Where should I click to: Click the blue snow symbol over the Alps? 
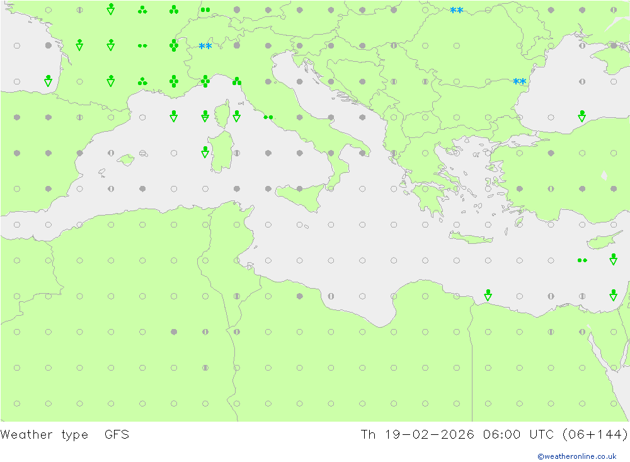[x=205, y=46]
